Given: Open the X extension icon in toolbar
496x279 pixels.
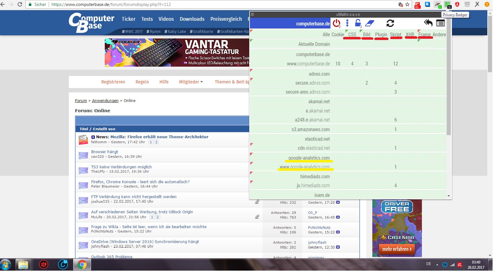Looking at the screenshot, I should point(477,4).
